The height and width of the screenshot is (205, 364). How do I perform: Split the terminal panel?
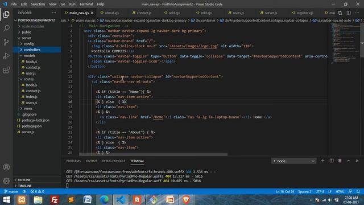[x=332, y=161]
